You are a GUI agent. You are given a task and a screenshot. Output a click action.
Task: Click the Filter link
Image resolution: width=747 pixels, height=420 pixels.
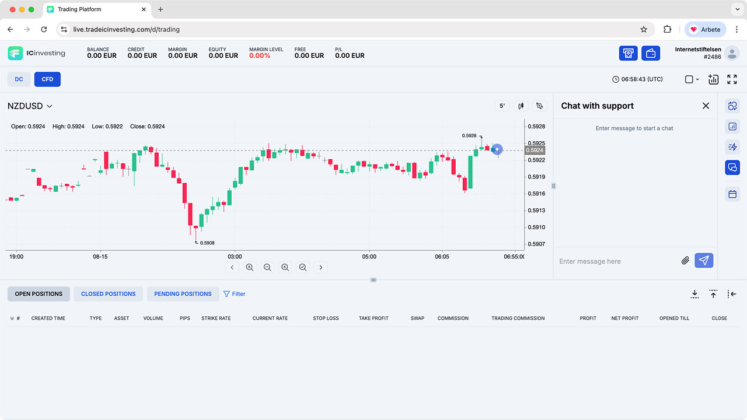coord(235,294)
